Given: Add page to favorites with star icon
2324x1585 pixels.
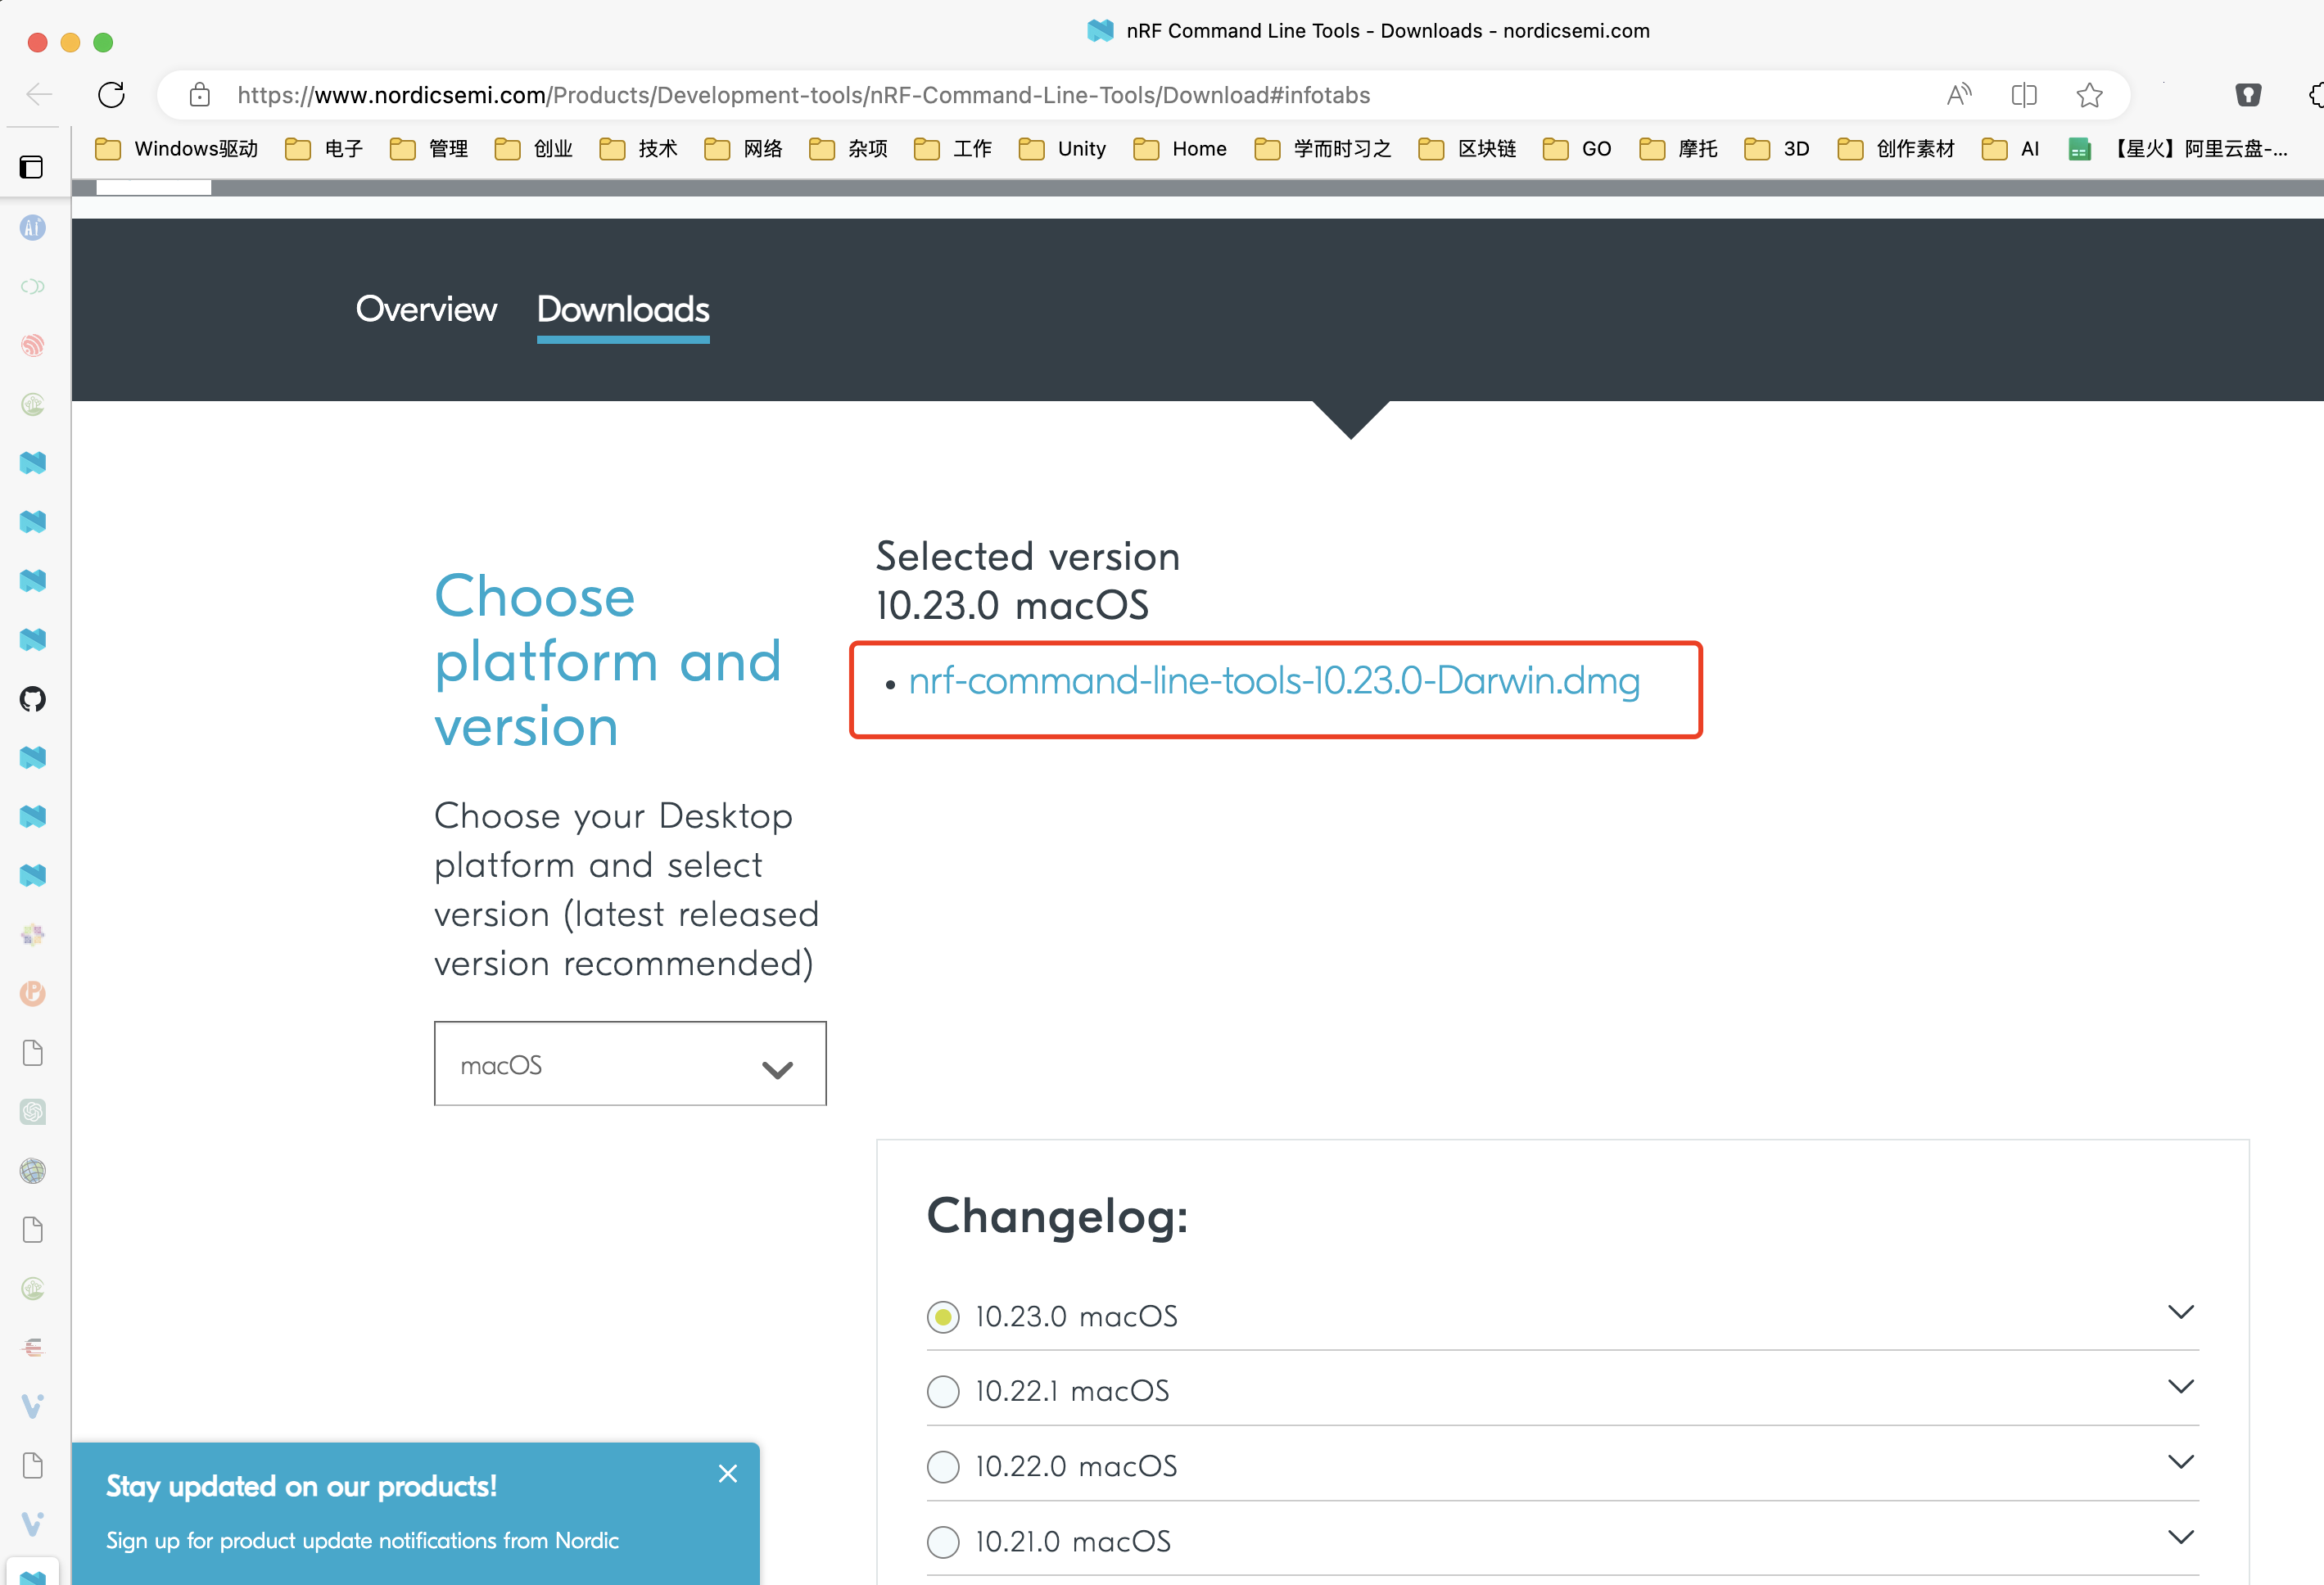Looking at the screenshot, I should click(x=2089, y=95).
